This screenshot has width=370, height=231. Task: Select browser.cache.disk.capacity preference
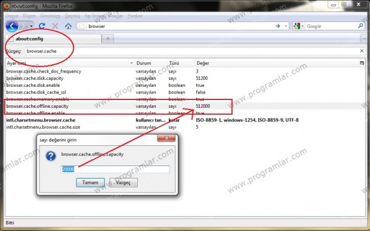click(185, 78)
